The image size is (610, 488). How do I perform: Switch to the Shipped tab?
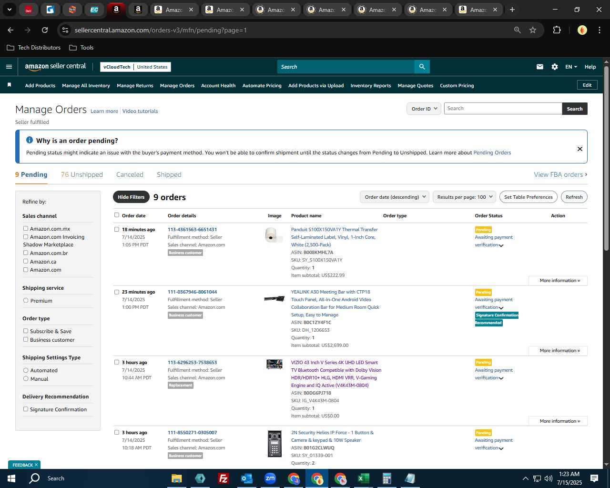(169, 174)
